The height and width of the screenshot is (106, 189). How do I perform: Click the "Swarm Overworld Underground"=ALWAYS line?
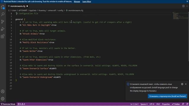click(x=40, y=77)
